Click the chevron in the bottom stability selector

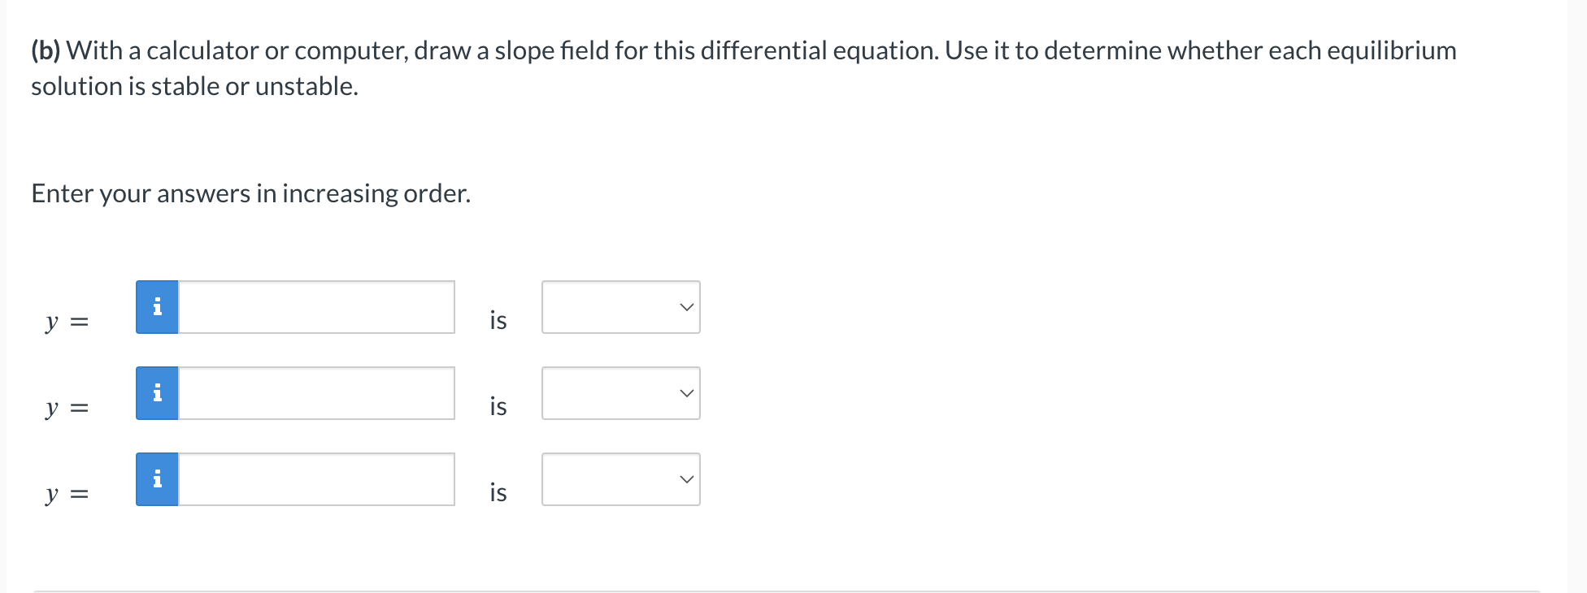click(685, 479)
